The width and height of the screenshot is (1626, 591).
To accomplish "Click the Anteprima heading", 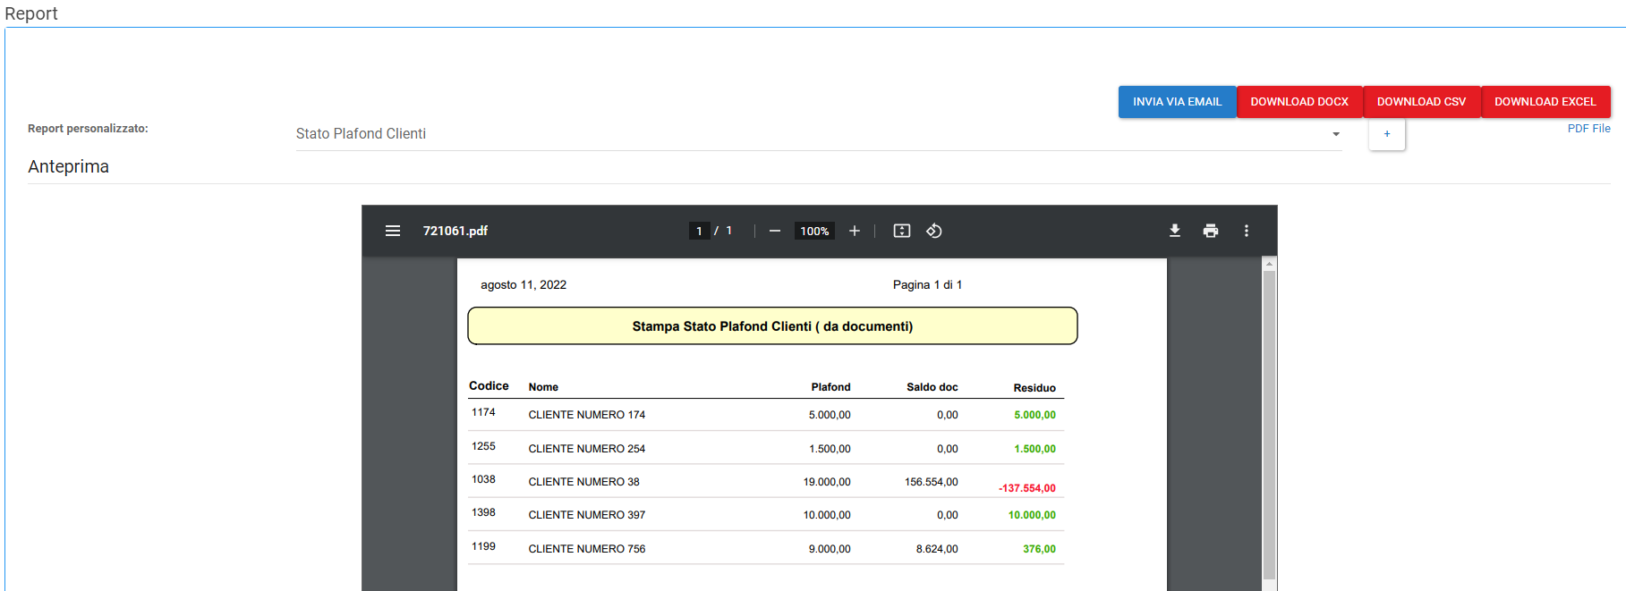I will (x=68, y=166).
